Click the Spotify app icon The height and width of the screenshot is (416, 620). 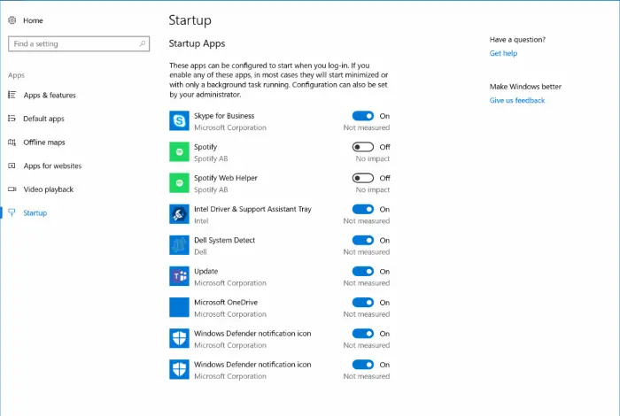[180, 152]
